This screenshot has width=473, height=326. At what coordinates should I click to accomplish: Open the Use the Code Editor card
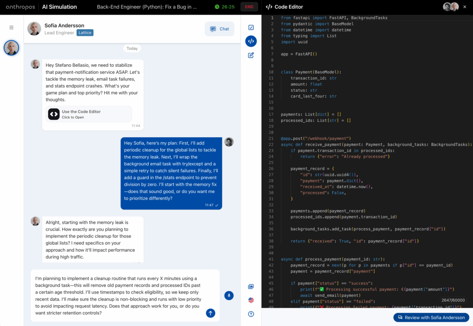(89, 114)
